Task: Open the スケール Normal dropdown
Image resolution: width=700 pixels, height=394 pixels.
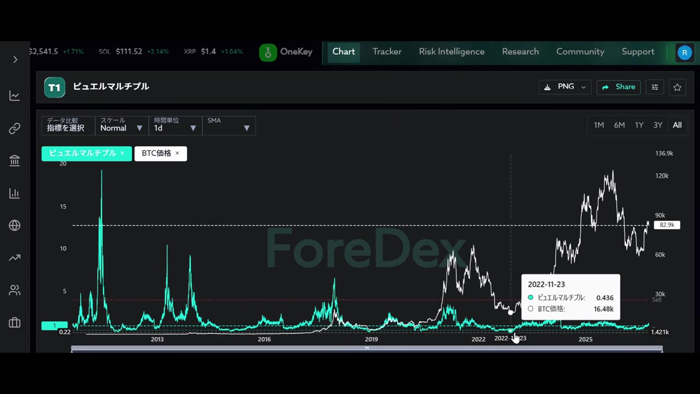Action: pyautogui.click(x=121, y=125)
